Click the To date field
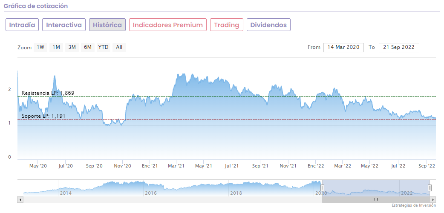The height and width of the screenshot is (213, 444). click(399, 47)
